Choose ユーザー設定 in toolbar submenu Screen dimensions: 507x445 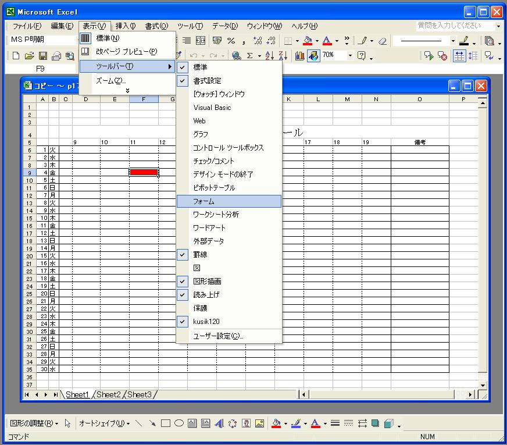point(229,336)
